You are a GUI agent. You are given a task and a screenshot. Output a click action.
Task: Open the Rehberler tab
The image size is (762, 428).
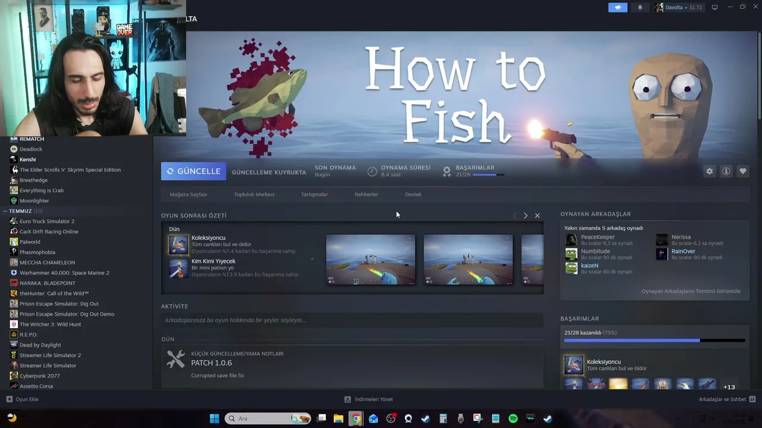(x=366, y=194)
